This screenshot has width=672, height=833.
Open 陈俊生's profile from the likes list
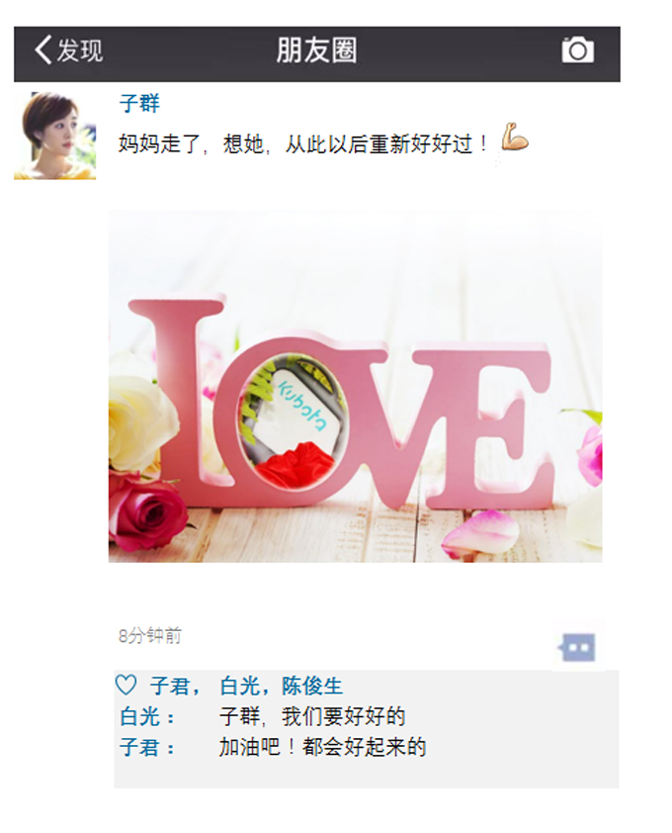[312, 686]
